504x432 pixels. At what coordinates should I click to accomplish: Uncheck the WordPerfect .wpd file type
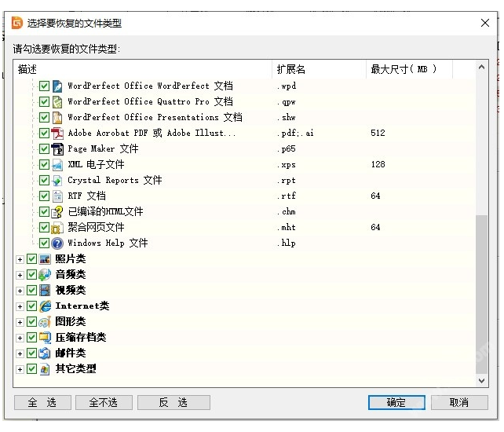pos(44,86)
